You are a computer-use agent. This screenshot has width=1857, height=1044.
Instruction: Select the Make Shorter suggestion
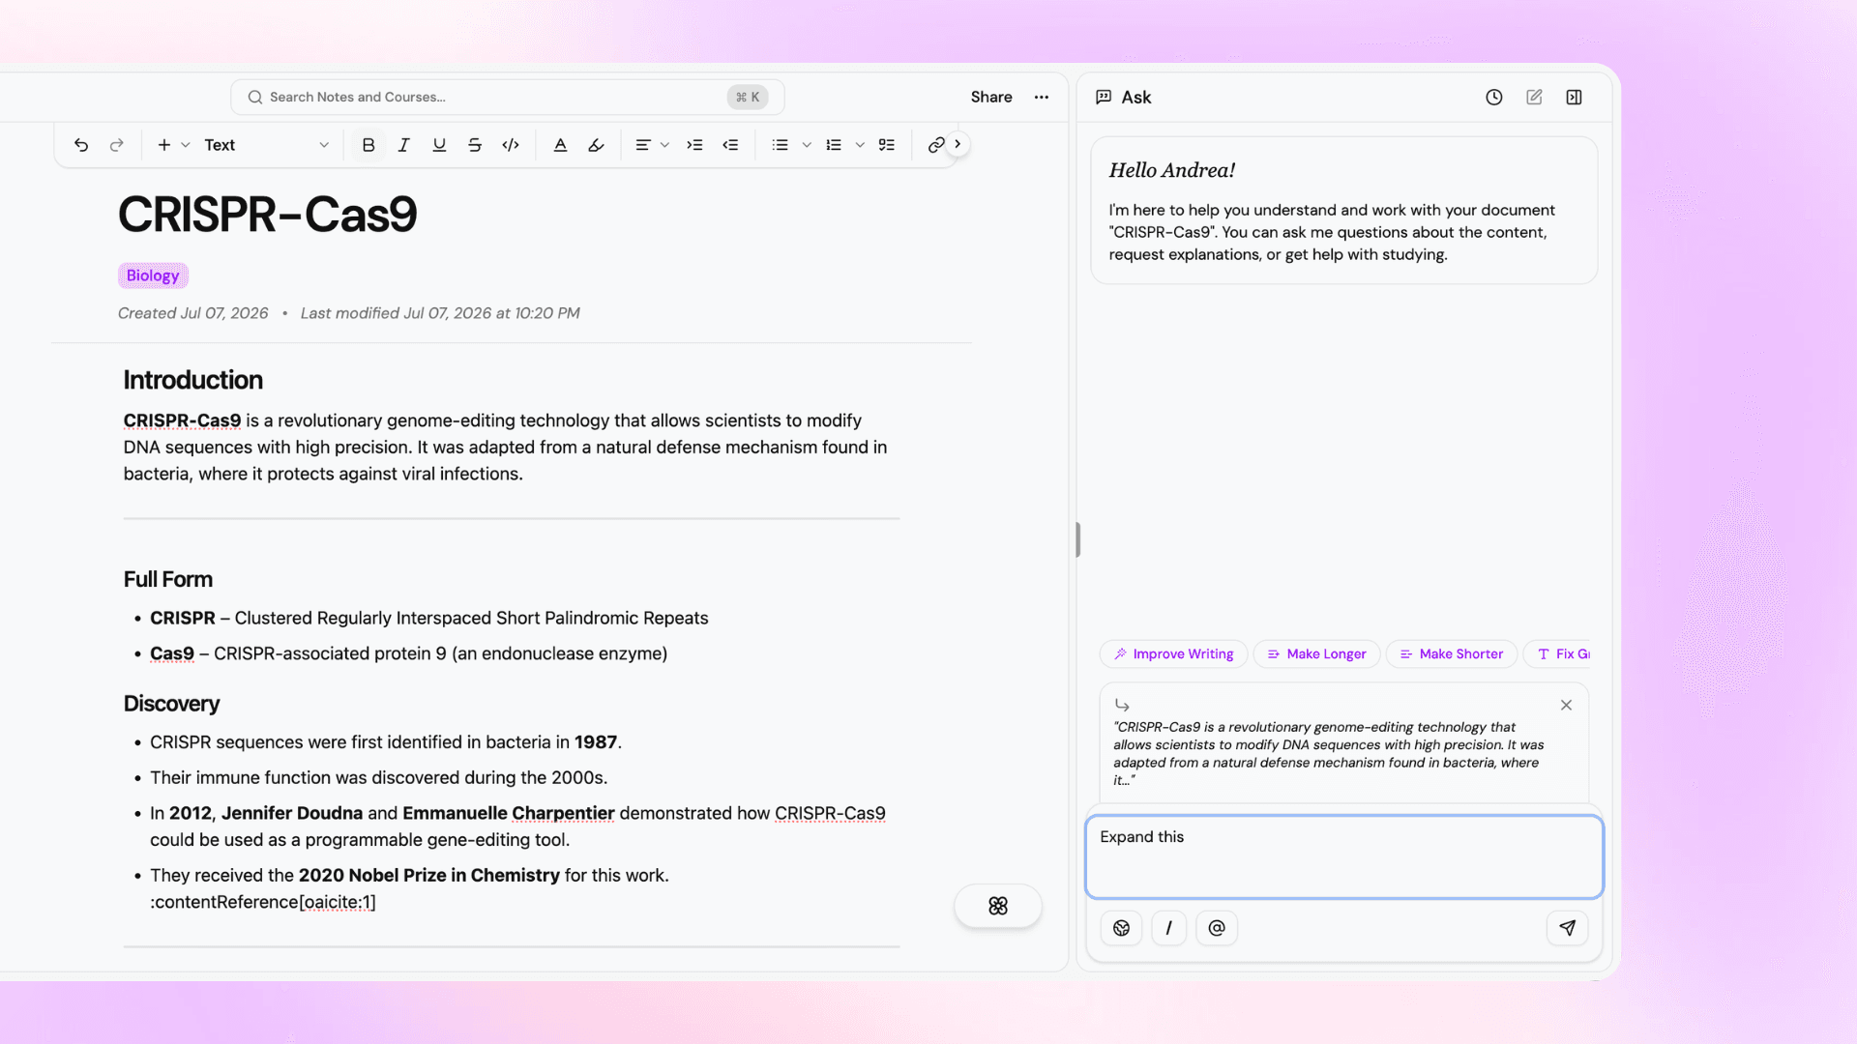click(x=1452, y=654)
